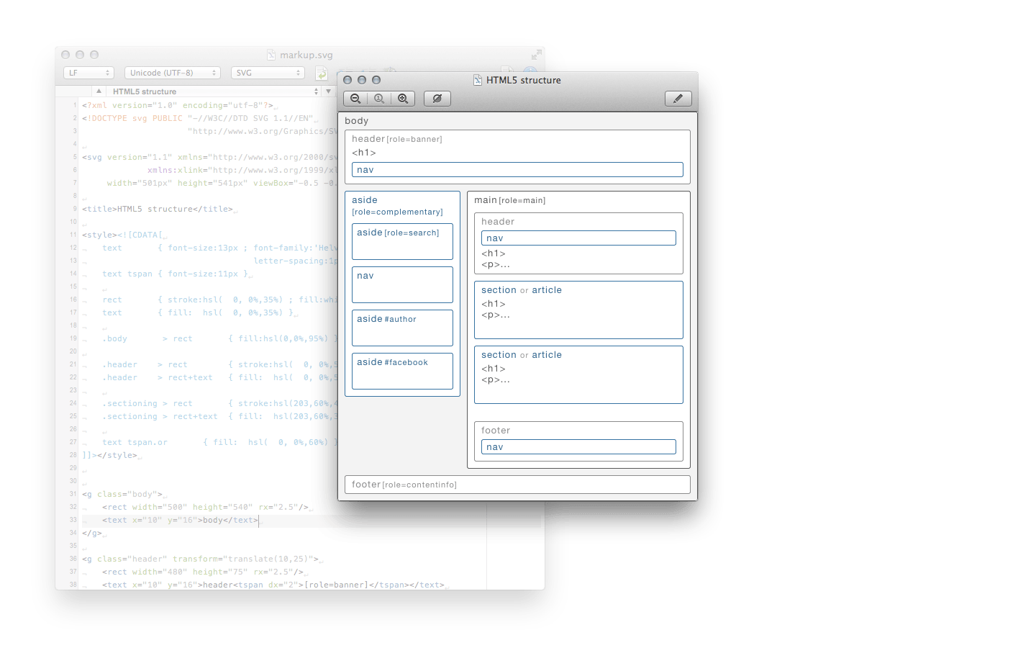Open the Unicode (UTF-8) encoding dropdown
The image size is (1036, 648).
172,73
